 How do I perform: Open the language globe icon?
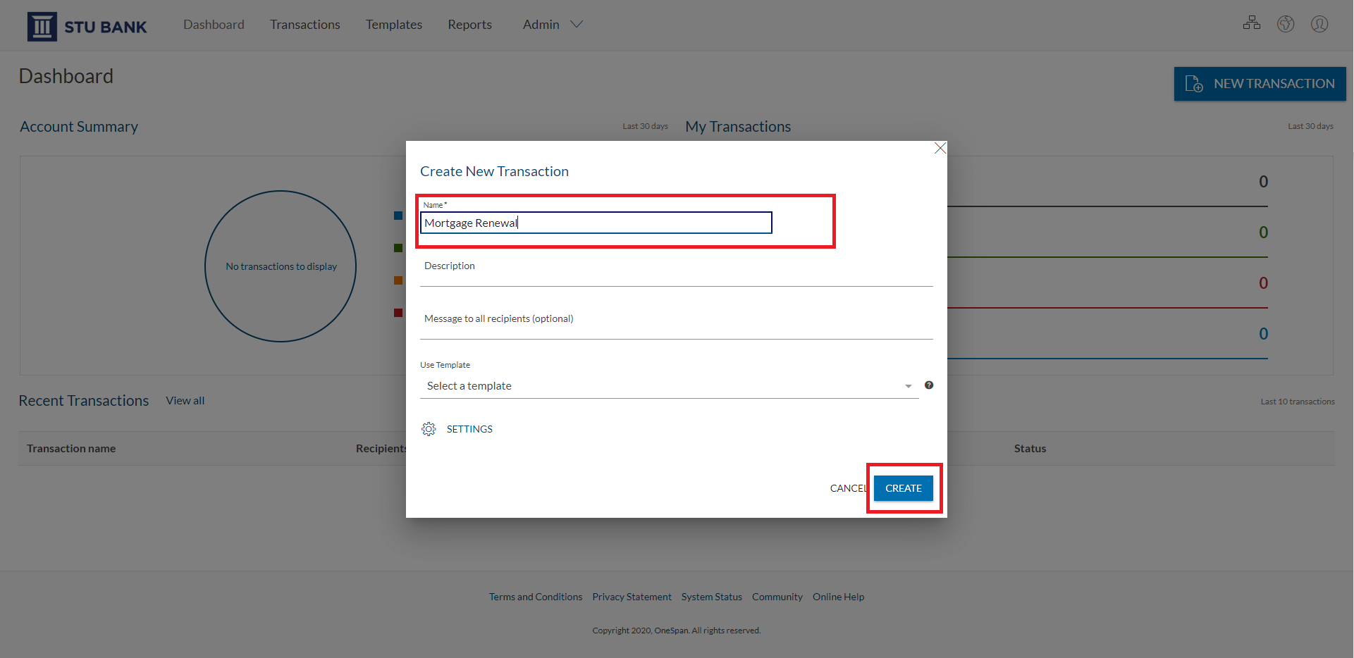[1286, 24]
